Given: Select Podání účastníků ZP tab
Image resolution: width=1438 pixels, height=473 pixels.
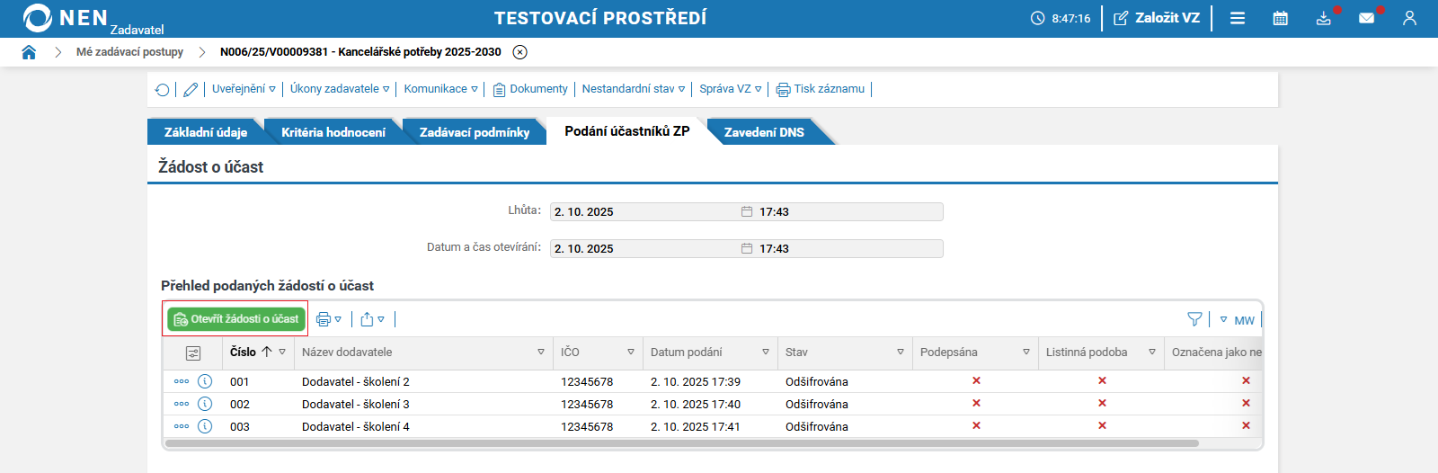Looking at the screenshot, I should coord(627,131).
